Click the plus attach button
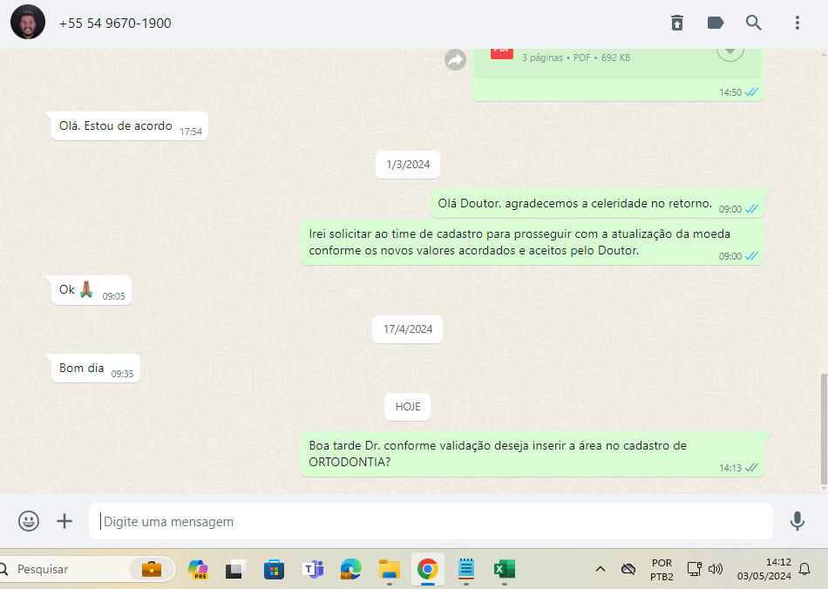 click(x=64, y=521)
